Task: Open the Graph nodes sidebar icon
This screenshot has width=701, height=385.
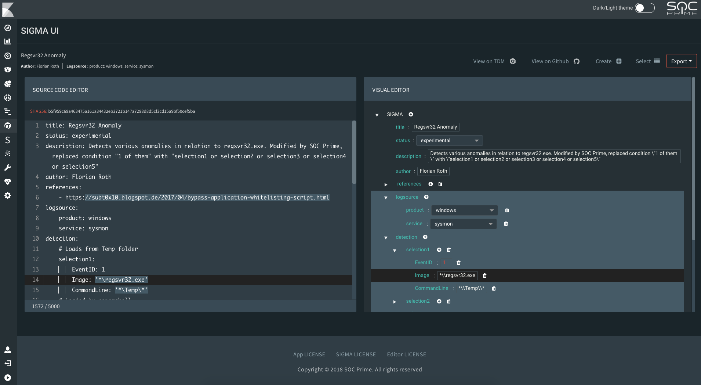Action: point(8,154)
